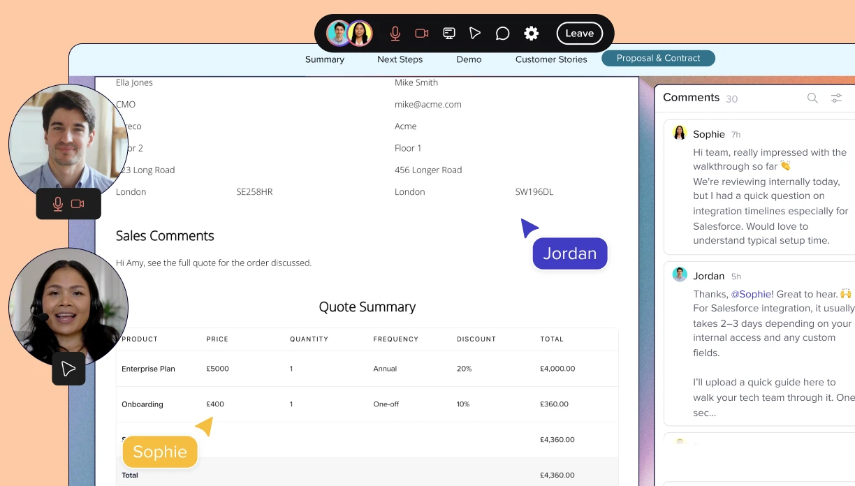
Task: Switch to the Next Steps tab
Action: [x=400, y=59]
